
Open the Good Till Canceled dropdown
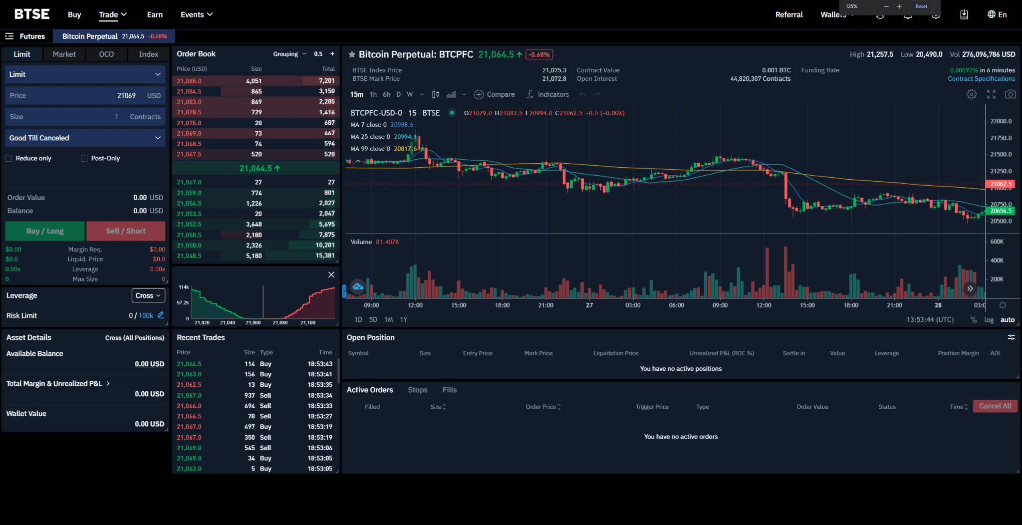pos(85,138)
